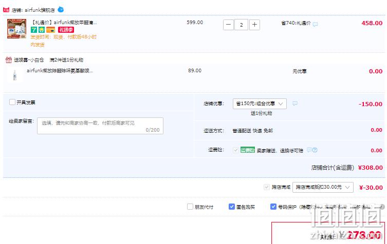Click the green 运费险 label badge
Viewport: 387px width, 244px height.
click(248, 150)
